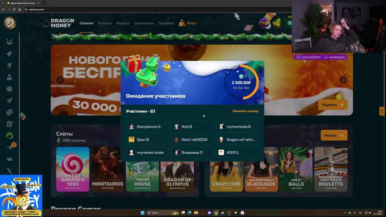Open the Мерч menu item
This screenshot has width=386, height=217.
click(x=188, y=23)
